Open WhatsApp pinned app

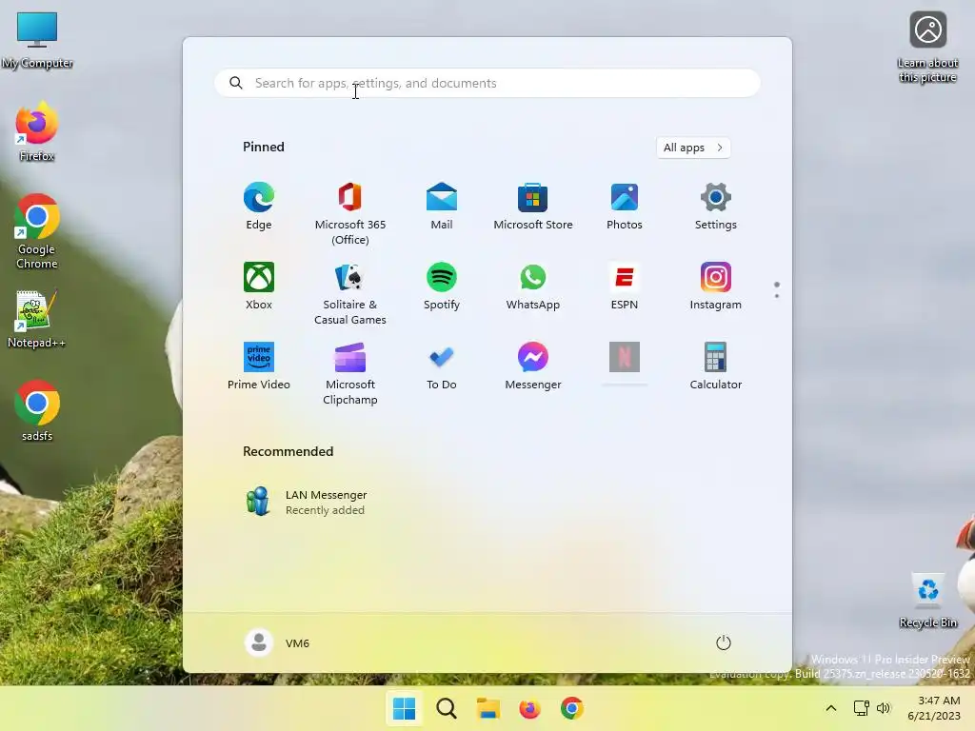533,286
